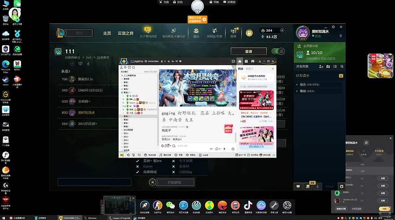
Task: Open the compass web browser dock icon
Action: coord(183,205)
